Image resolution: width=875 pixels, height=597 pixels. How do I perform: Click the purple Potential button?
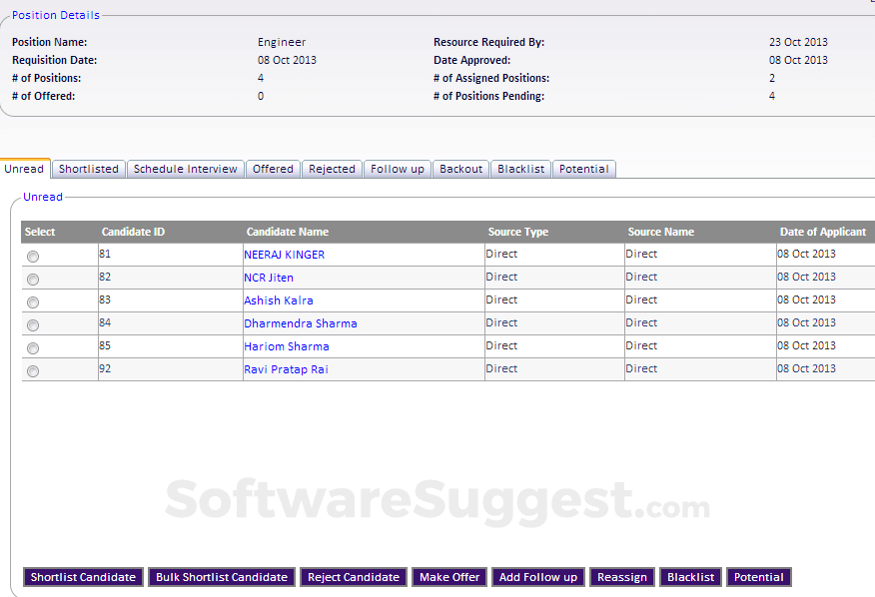(x=758, y=577)
